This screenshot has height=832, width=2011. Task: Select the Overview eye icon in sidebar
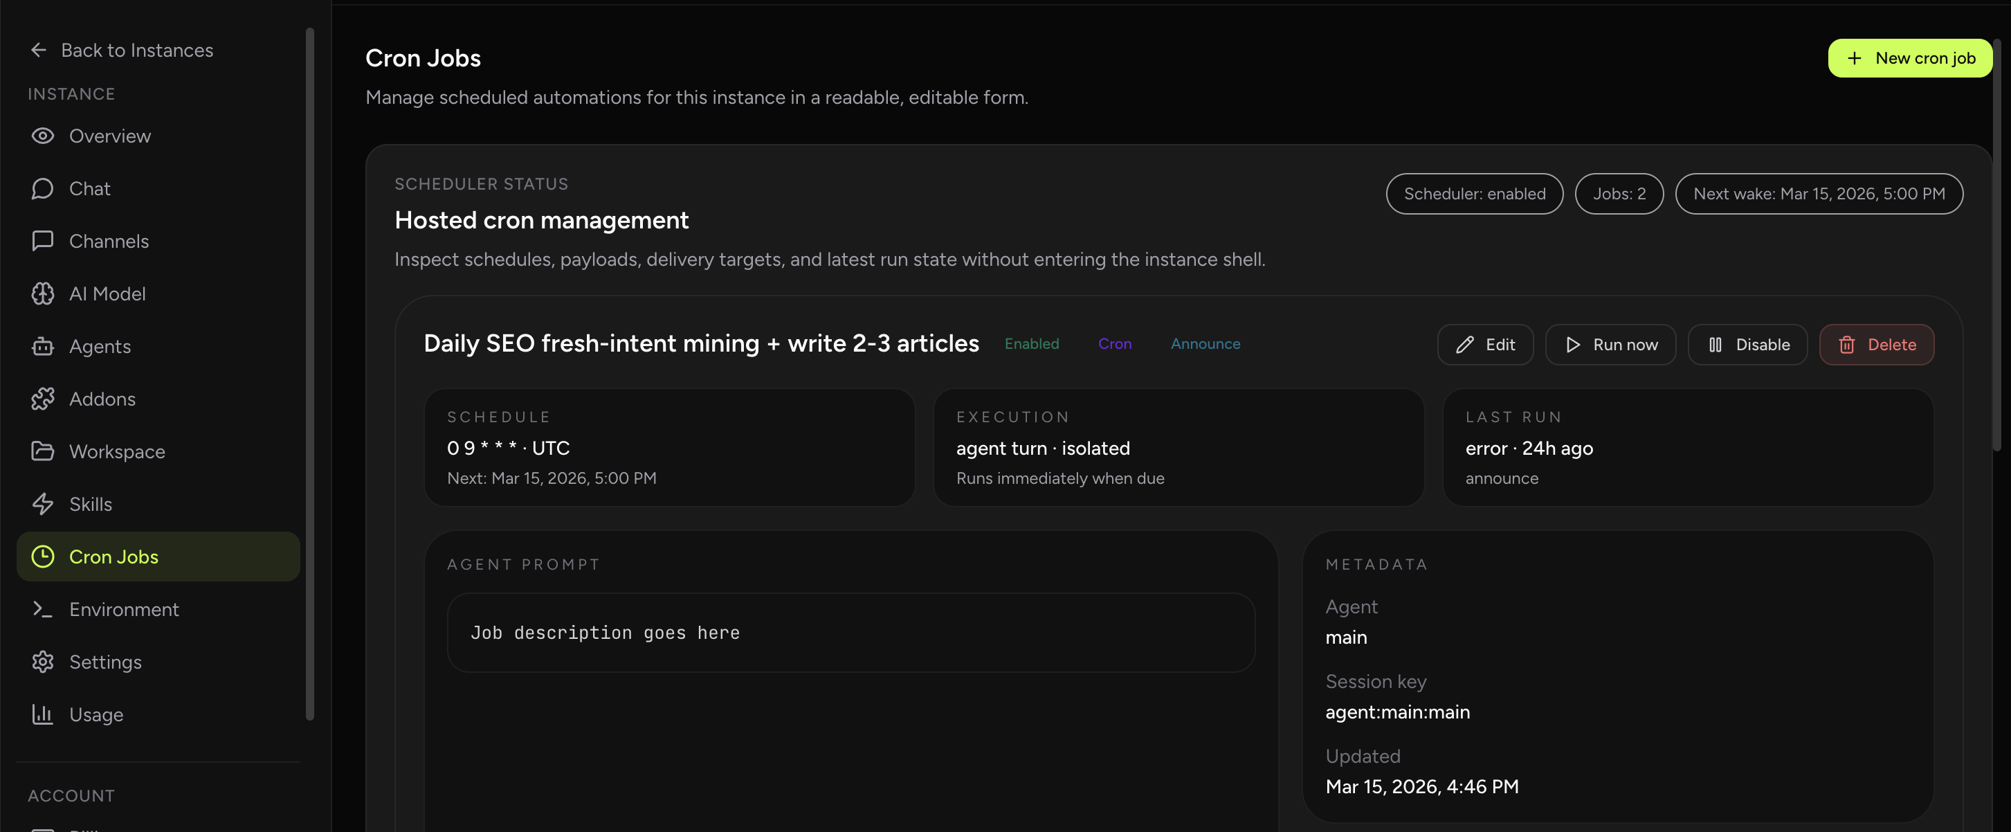pyautogui.click(x=43, y=136)
